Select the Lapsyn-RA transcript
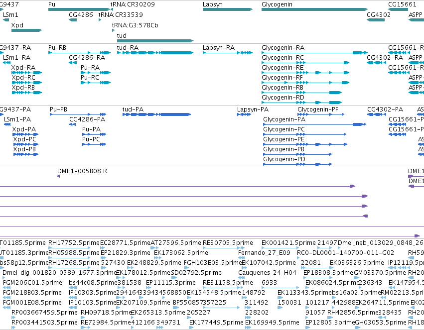 click(228, 53)
